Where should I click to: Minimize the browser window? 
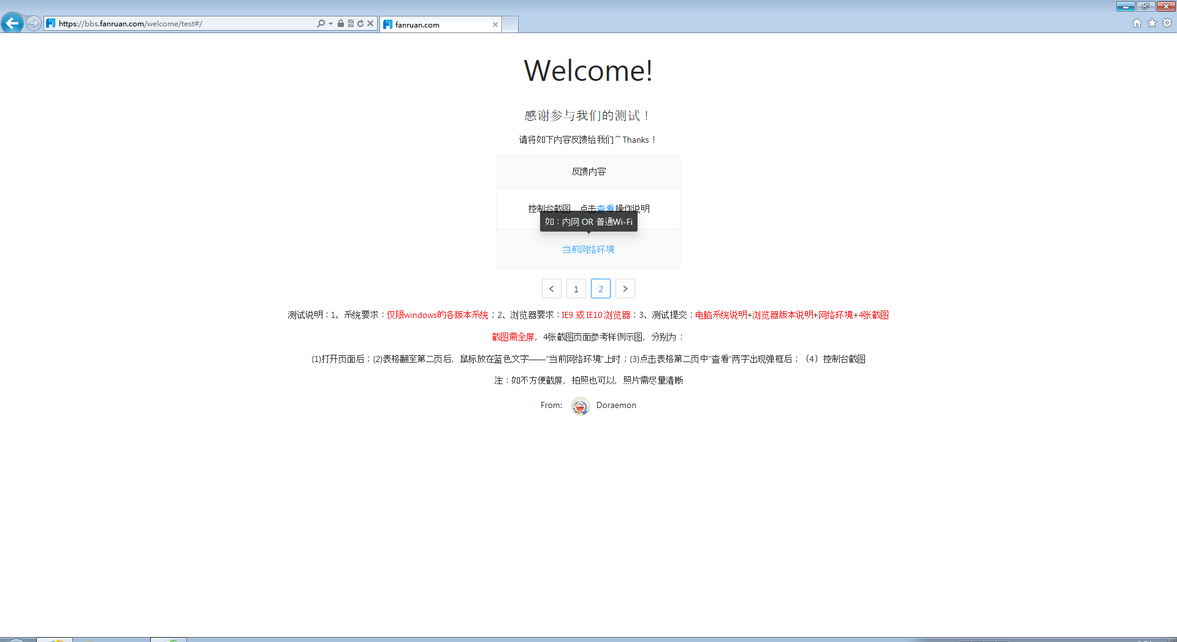(x=1126, y=7)
